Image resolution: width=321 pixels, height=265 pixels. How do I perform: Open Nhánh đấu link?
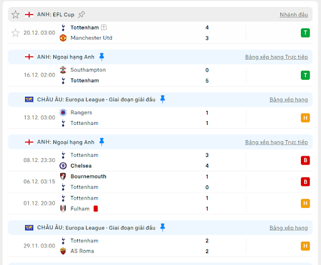tap(294, 14)
